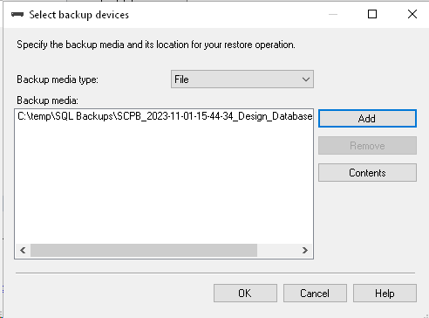Click scrollbar track right of the thumb
The image size is (429, 318).
277,250
